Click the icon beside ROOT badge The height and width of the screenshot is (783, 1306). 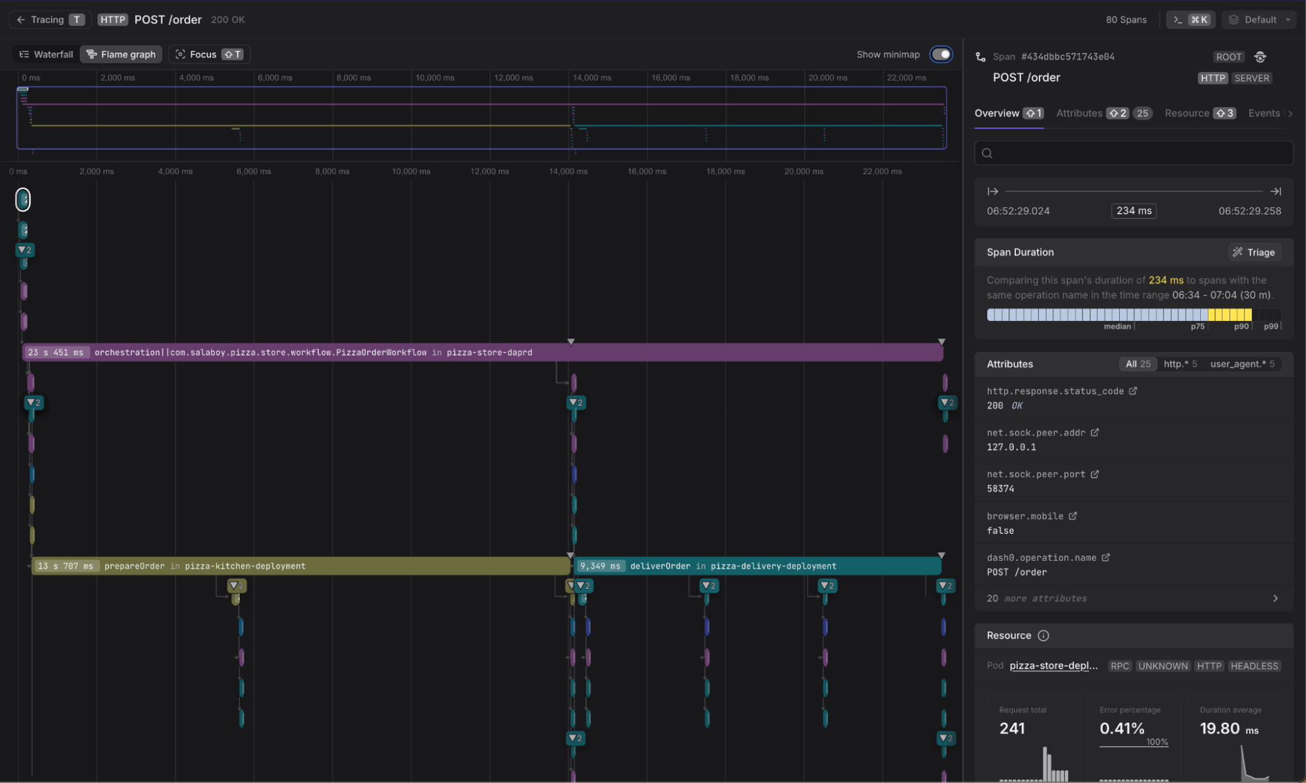(x=1260, y=57)
